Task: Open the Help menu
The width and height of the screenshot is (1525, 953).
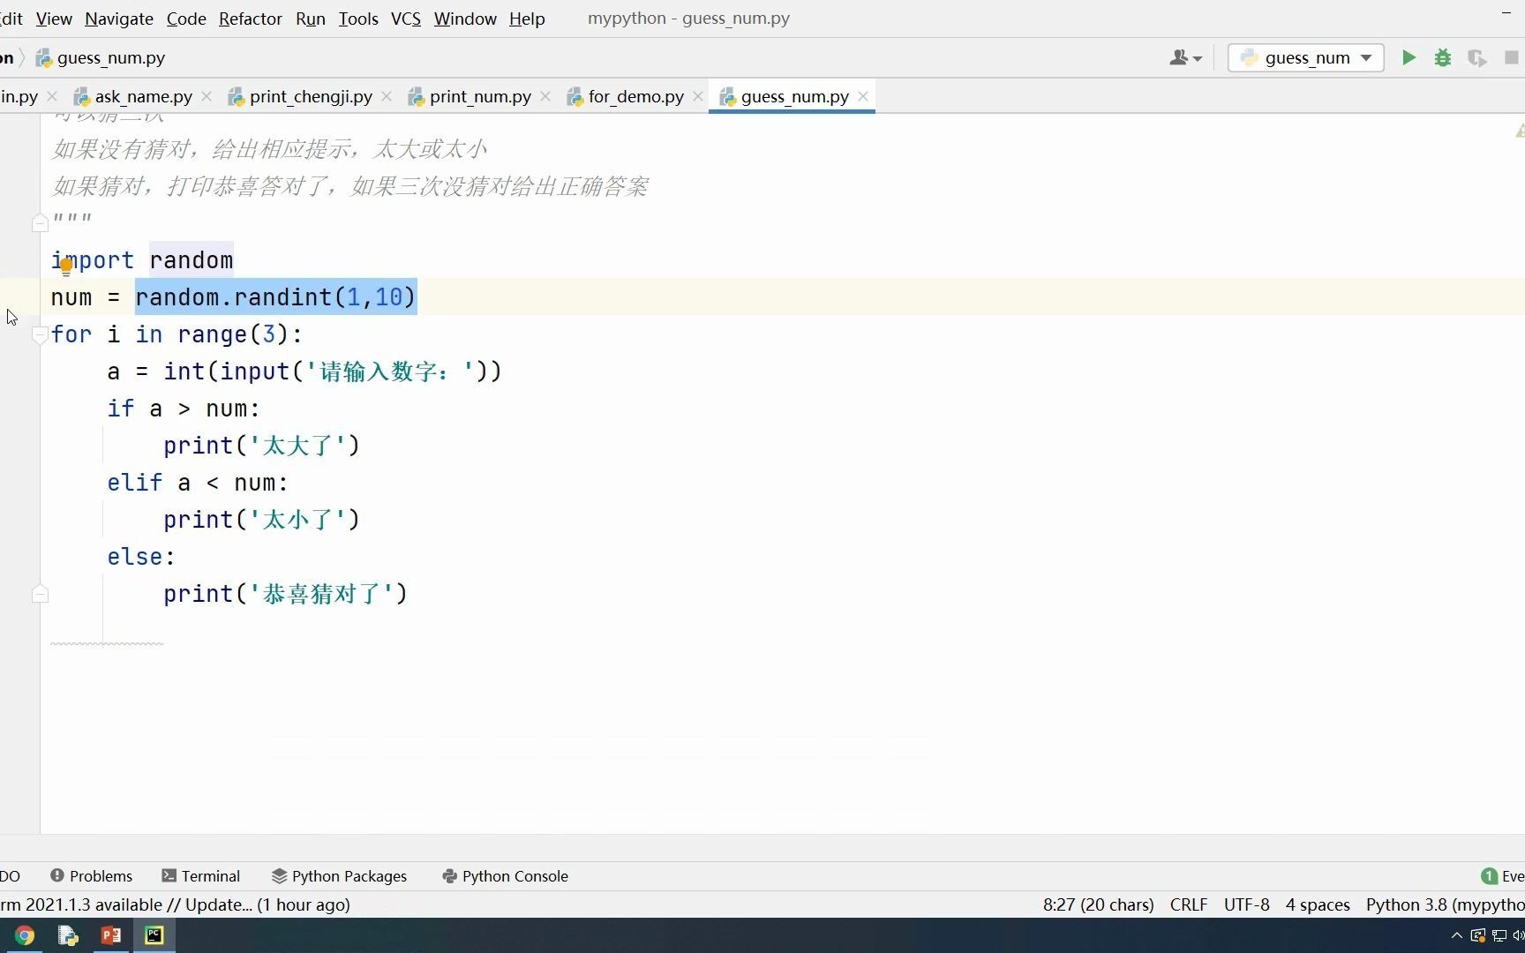Action: coord(527,19)
